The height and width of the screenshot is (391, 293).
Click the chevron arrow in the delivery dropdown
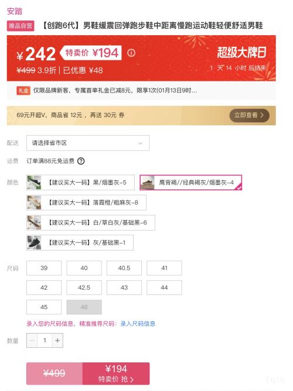(x=140, y=143)
